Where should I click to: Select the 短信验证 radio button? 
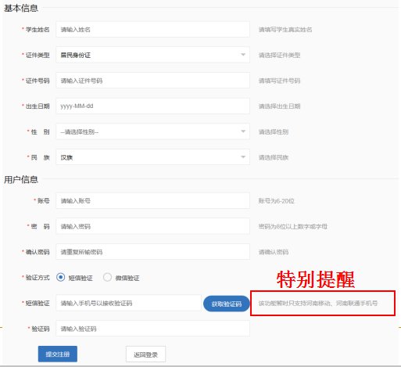60,277
